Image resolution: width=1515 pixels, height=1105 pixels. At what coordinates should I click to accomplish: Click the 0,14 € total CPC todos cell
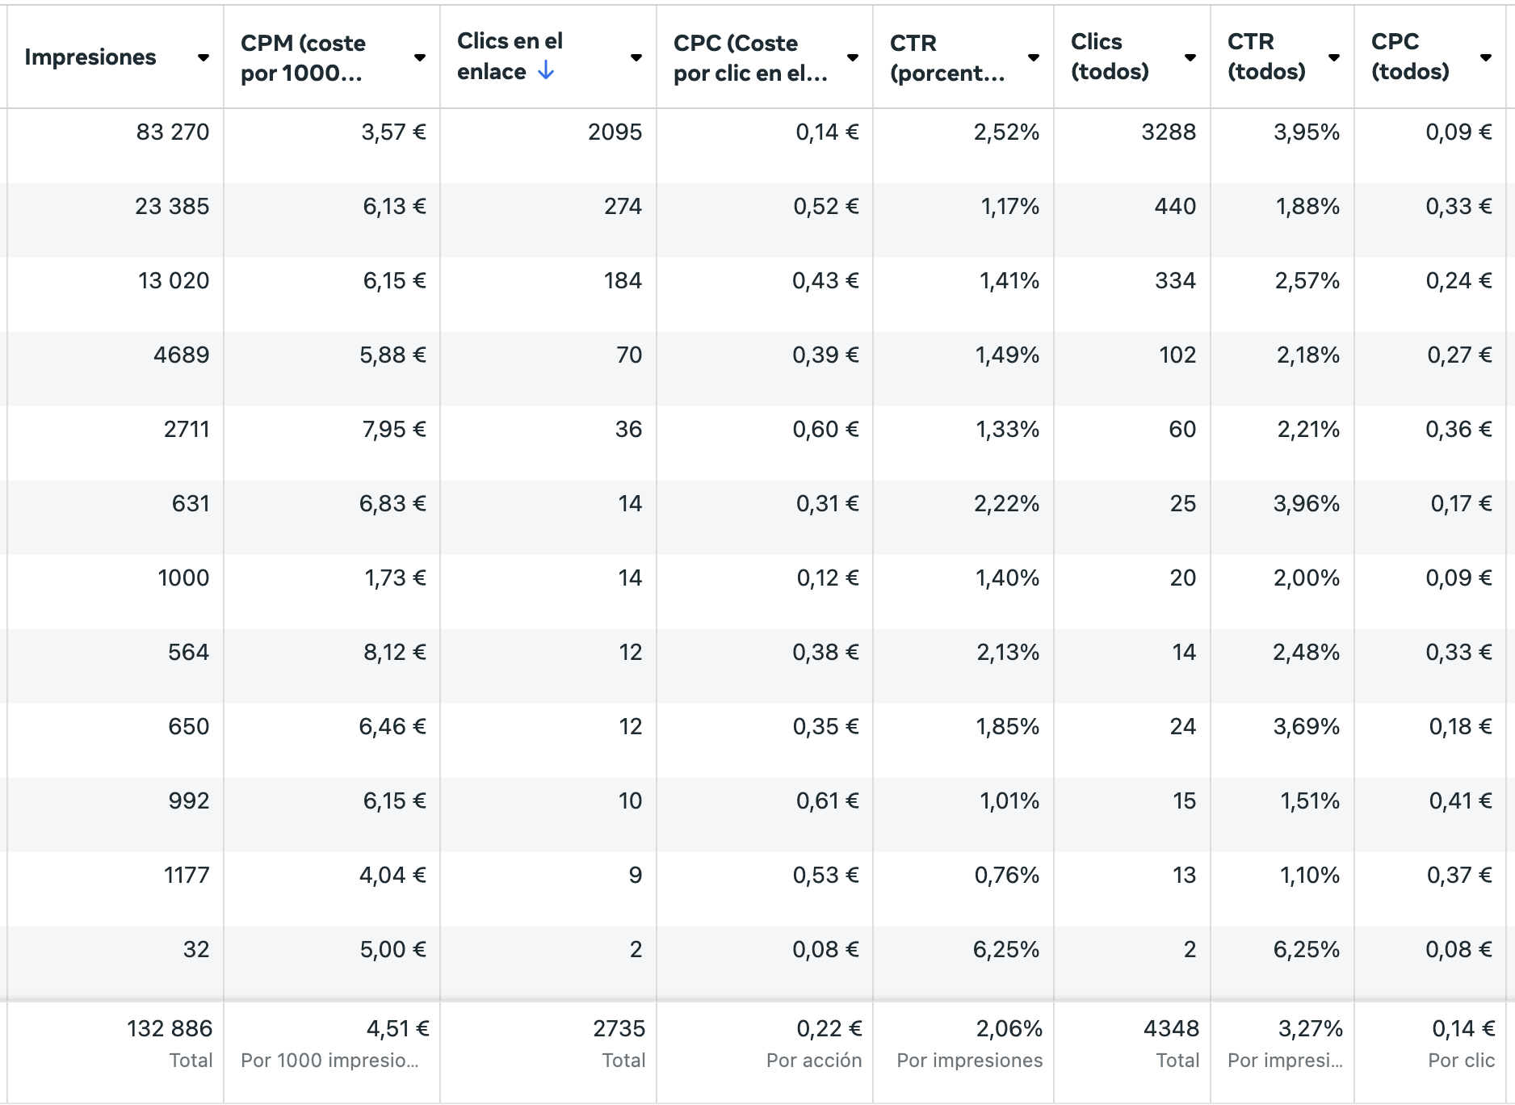(x=1463, y=1029)
